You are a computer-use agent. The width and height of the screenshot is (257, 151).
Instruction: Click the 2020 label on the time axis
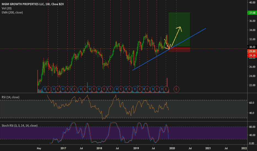(172, 148)
